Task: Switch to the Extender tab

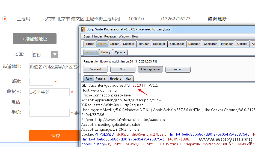Action: [227, 44]
